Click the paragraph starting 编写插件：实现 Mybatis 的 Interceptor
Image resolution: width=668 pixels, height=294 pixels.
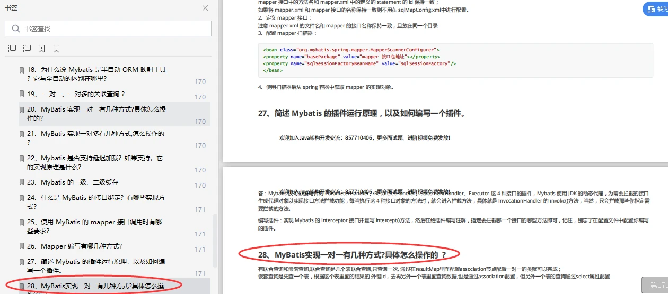[x=453, y=224]
